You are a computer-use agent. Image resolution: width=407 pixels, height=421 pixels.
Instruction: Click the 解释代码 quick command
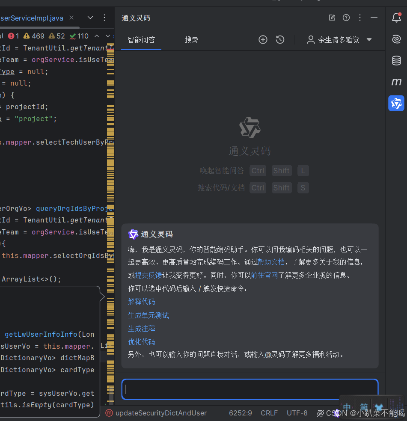141,302
